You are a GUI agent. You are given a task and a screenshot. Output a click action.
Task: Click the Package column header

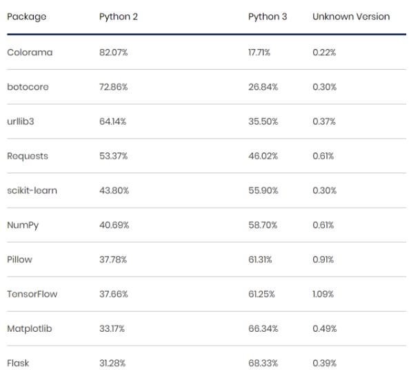tap(26, 17)
